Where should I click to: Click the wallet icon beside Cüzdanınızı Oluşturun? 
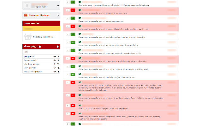pos(26,15)
